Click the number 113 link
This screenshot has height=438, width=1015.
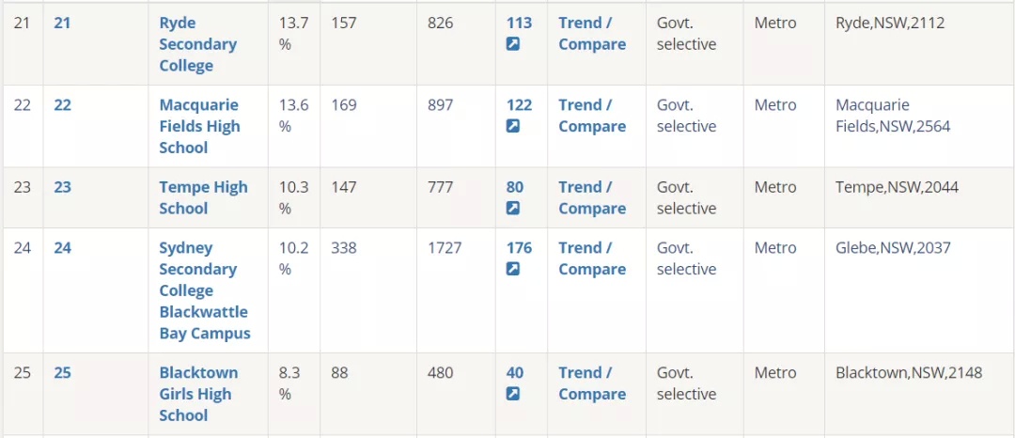[519, 23]
